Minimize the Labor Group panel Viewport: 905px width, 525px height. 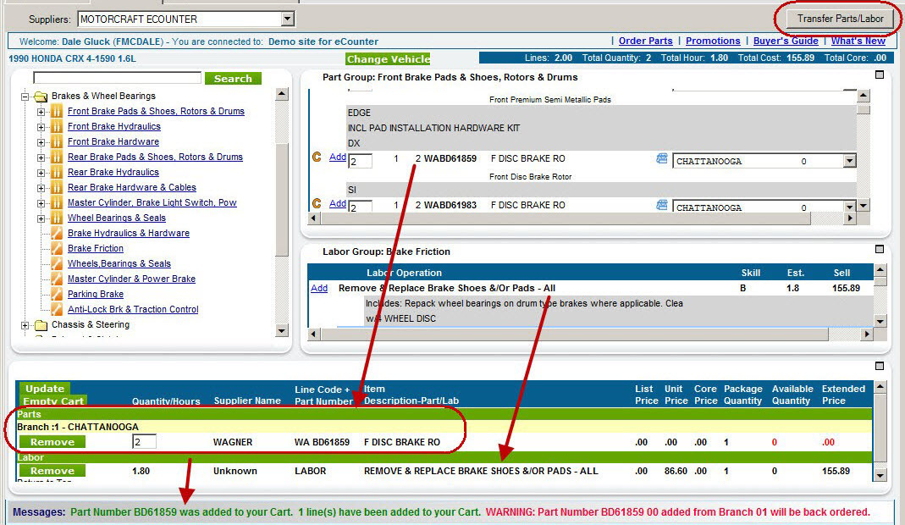coord(879,249)
